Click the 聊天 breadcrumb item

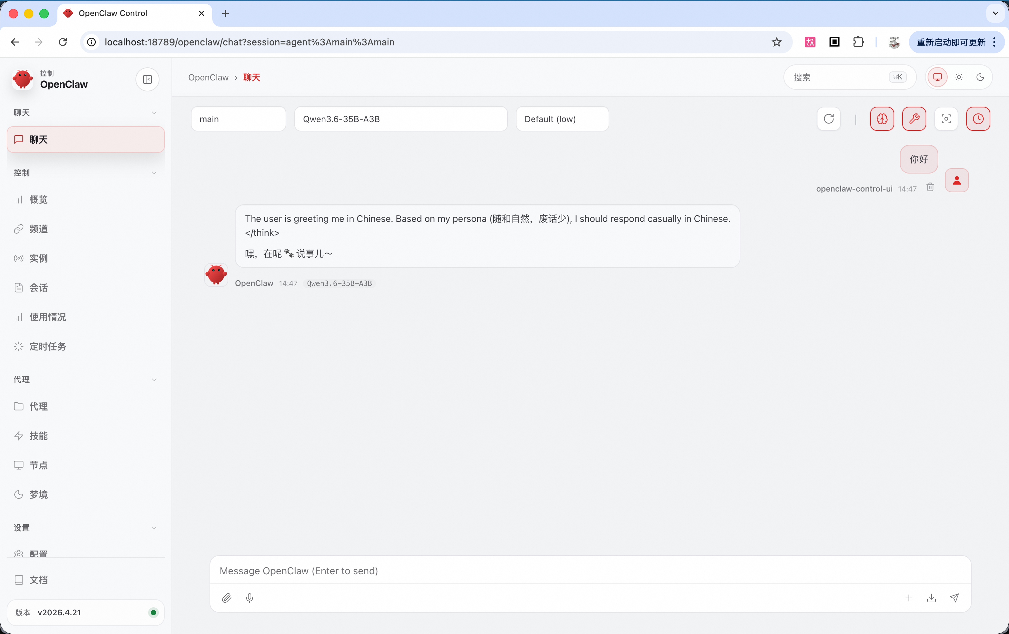coord(251,77)
